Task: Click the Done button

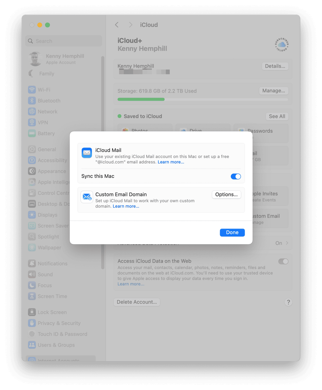Action: click(x=232, y=233)
